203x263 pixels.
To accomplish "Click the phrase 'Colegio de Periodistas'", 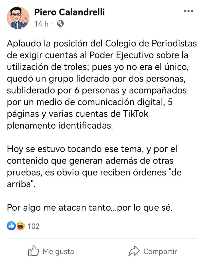I will click(x=151, y=44).
